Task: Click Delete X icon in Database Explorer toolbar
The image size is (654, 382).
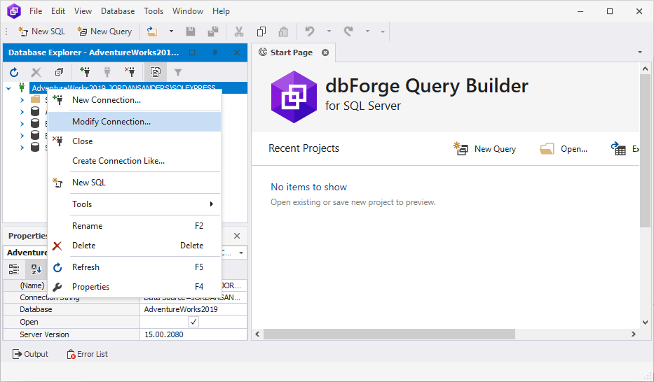Action: (36, 72)
